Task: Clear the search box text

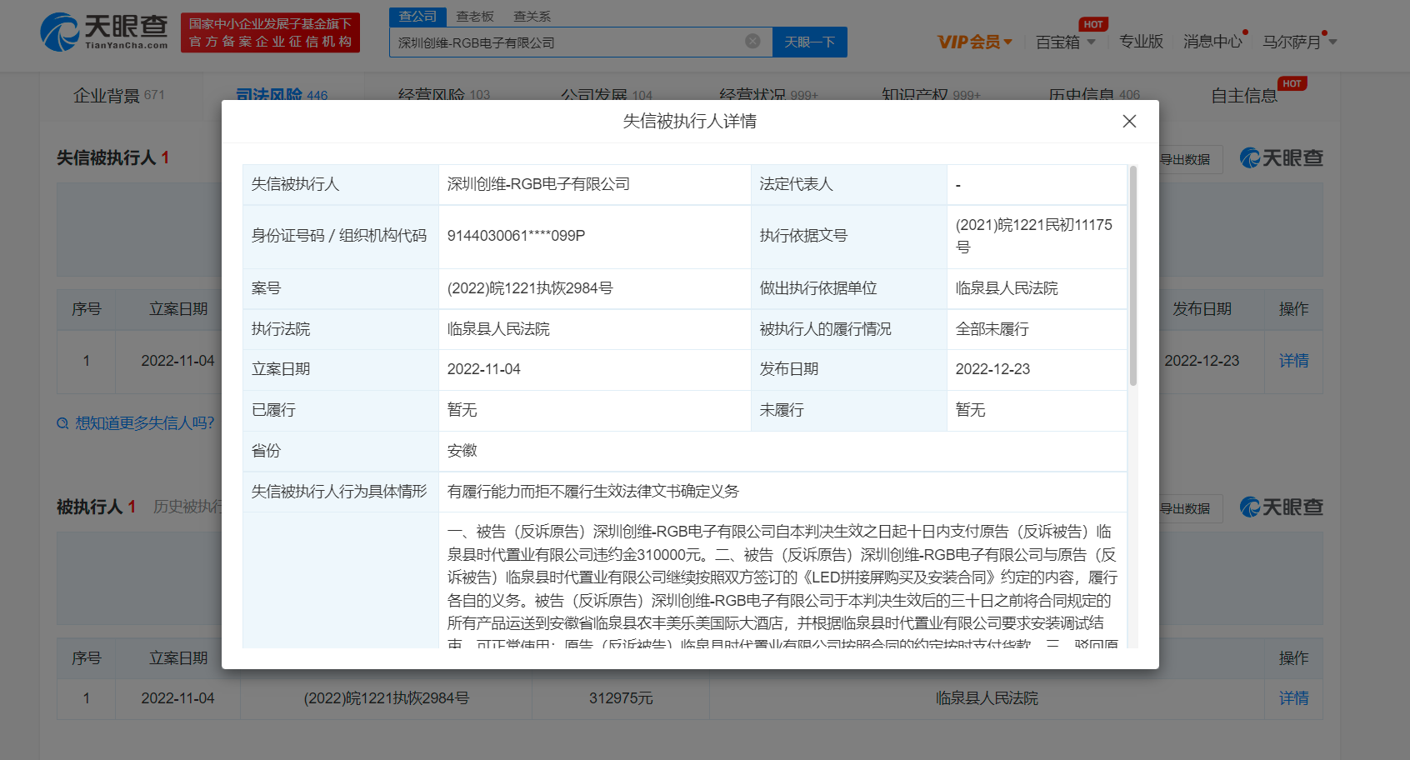Action: (x=752, y=41)
